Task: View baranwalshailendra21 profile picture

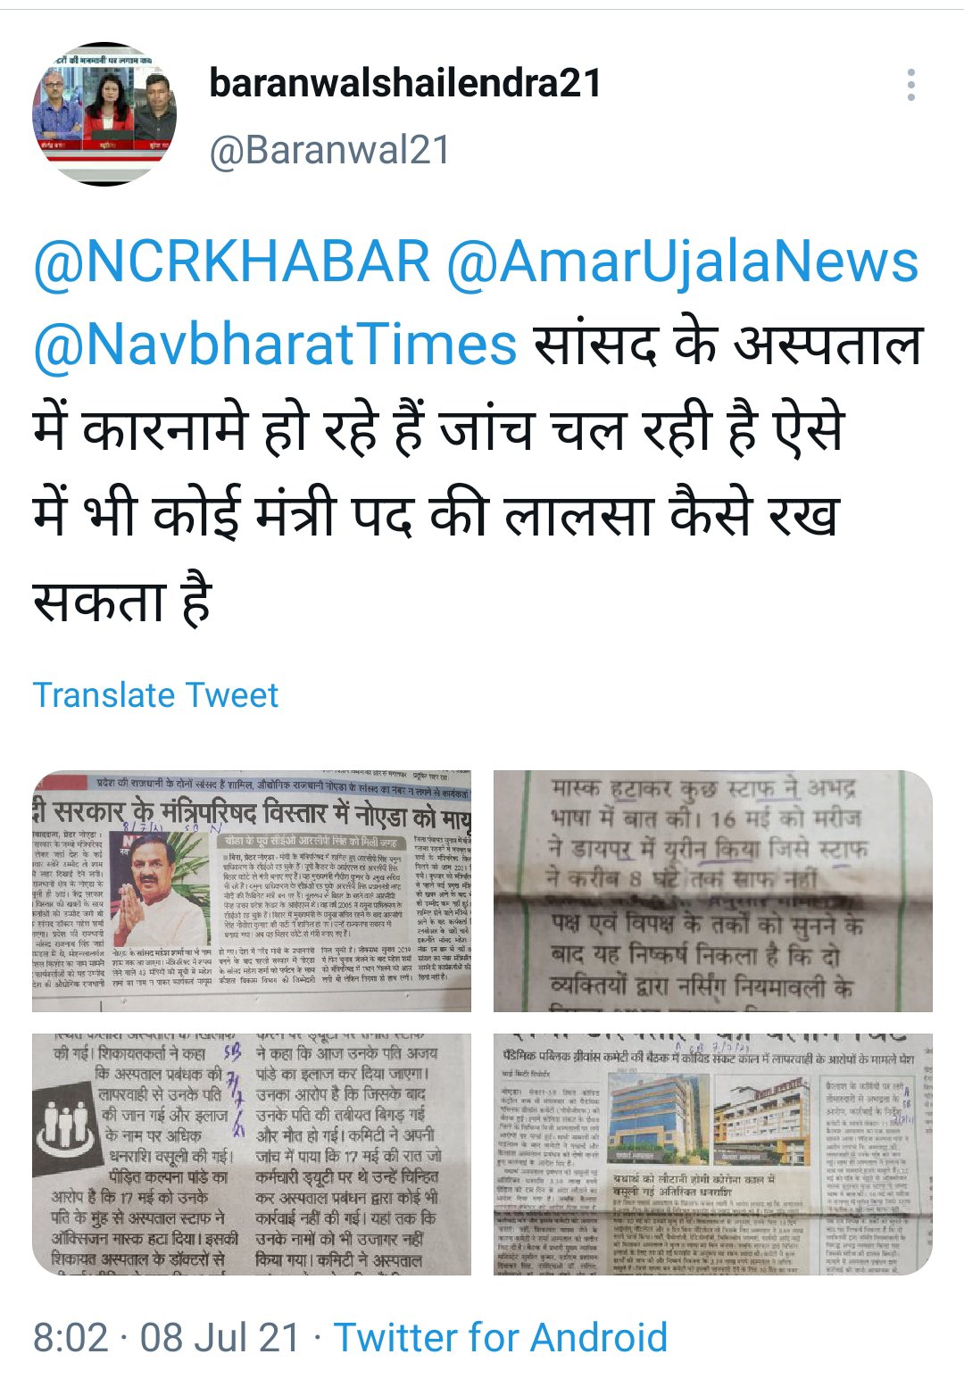Action: pyautogui.click(x=104, y=113)
